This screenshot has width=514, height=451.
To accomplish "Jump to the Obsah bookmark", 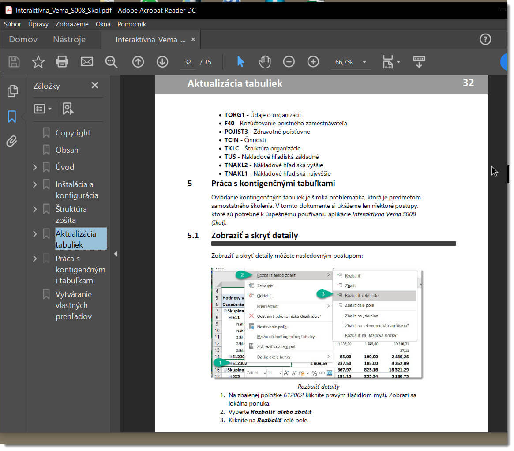I will [67, 150].
